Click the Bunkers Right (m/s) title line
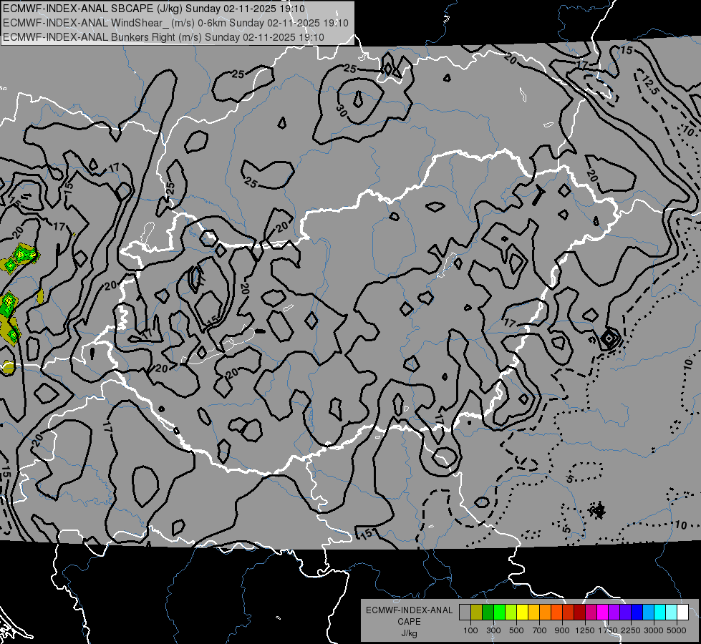 click(163, 37)
